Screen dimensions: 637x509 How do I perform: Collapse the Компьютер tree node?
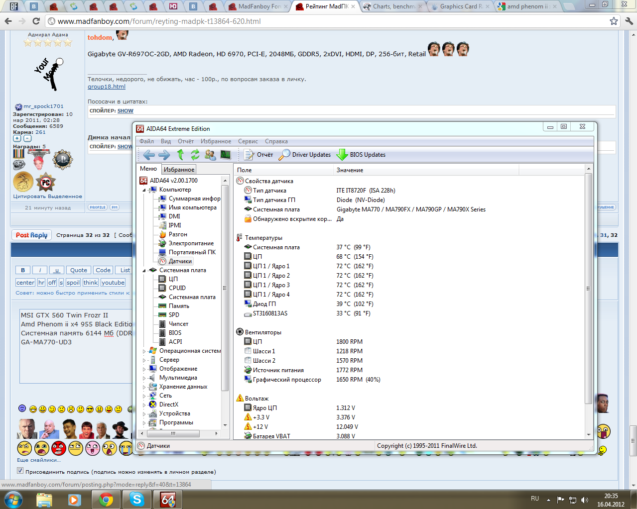(x=144, y=190)
